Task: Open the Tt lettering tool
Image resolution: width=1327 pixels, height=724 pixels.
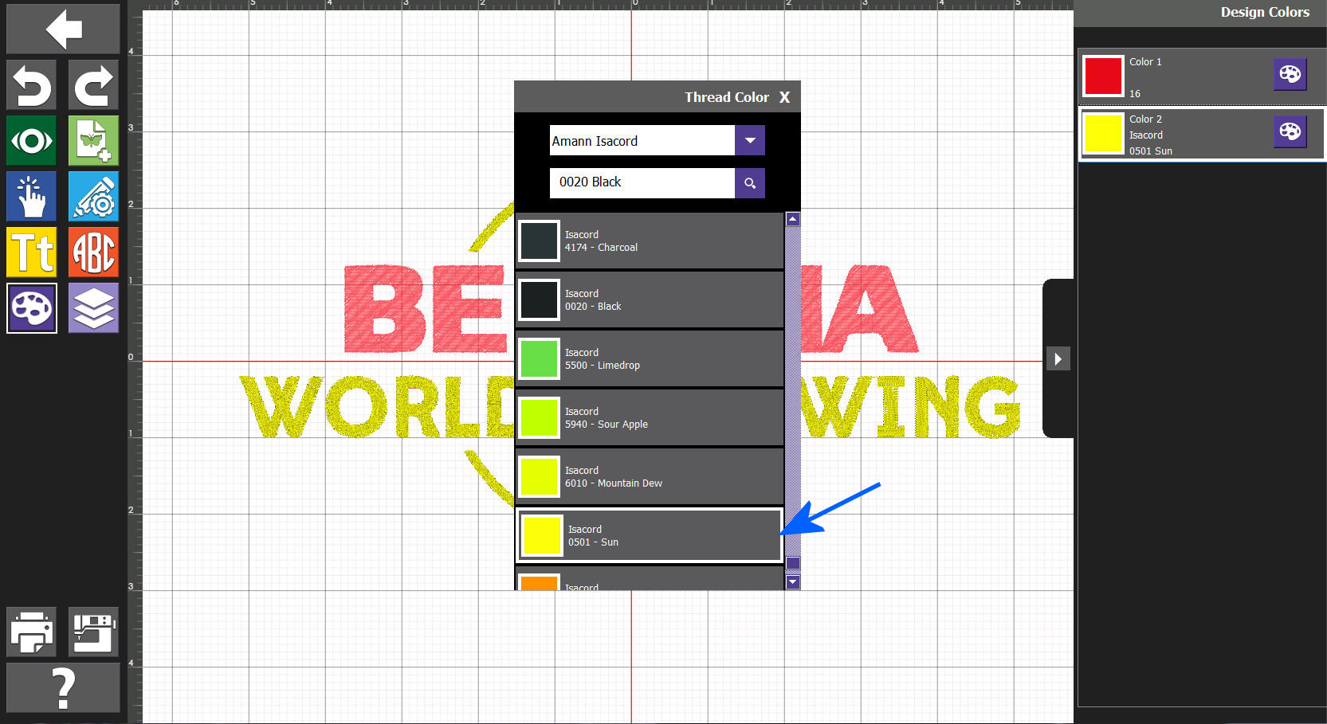Action: (32, 252)
